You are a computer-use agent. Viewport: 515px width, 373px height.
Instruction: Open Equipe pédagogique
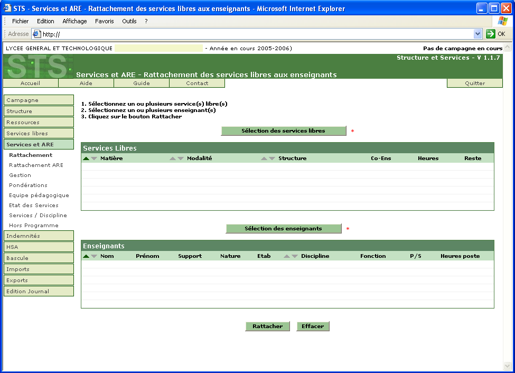click(x=39, y=195)
